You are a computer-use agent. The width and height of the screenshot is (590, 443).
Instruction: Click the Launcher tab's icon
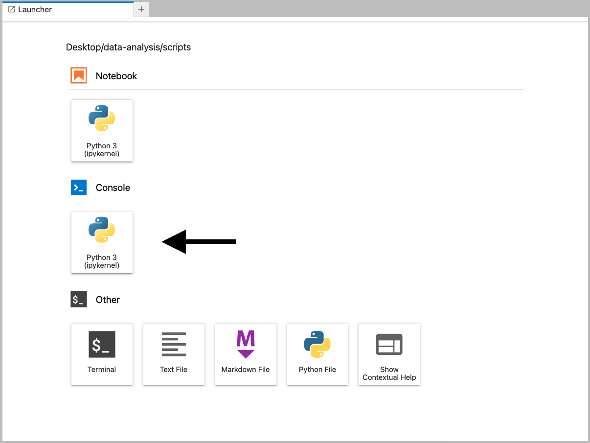pos(12,9)
